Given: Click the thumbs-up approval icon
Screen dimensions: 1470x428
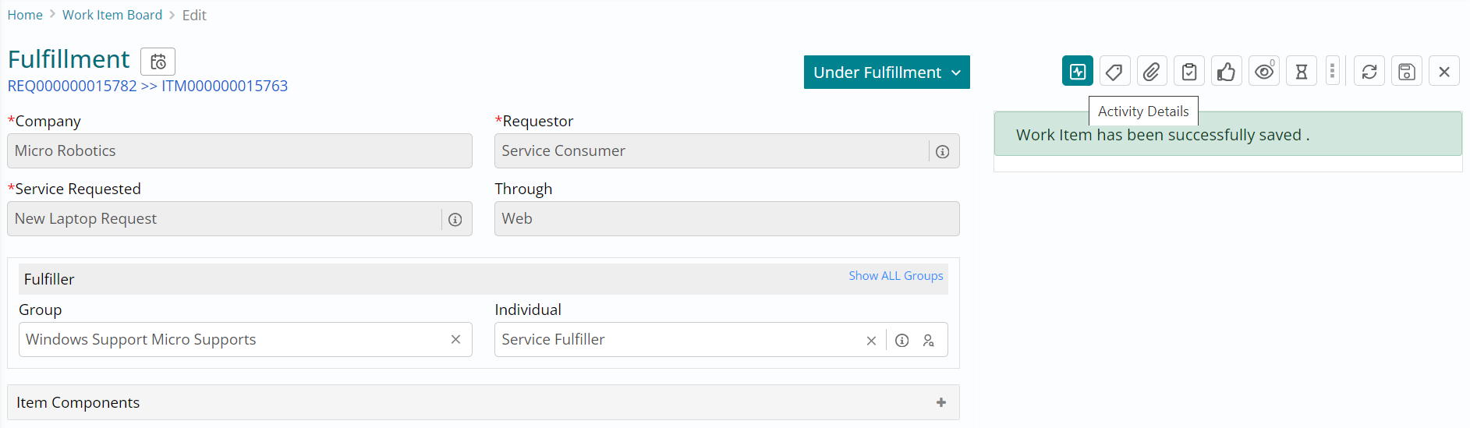Looking at the screenshot, I should pyautogui.click(x=1227, y=72).
